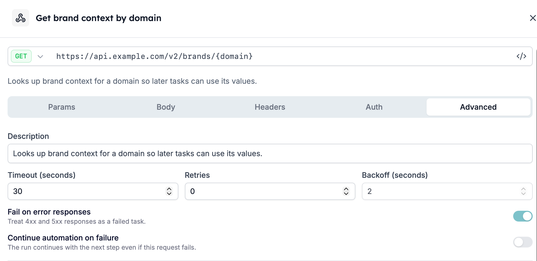Click into the Description input field
Viewport: 537px width, 261px height.
pos(270,153)
